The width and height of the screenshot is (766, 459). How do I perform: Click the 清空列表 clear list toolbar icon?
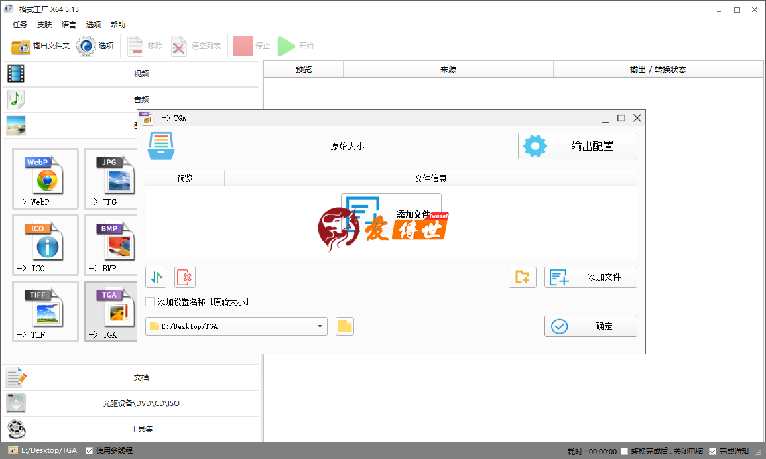(x=179, y=46)
